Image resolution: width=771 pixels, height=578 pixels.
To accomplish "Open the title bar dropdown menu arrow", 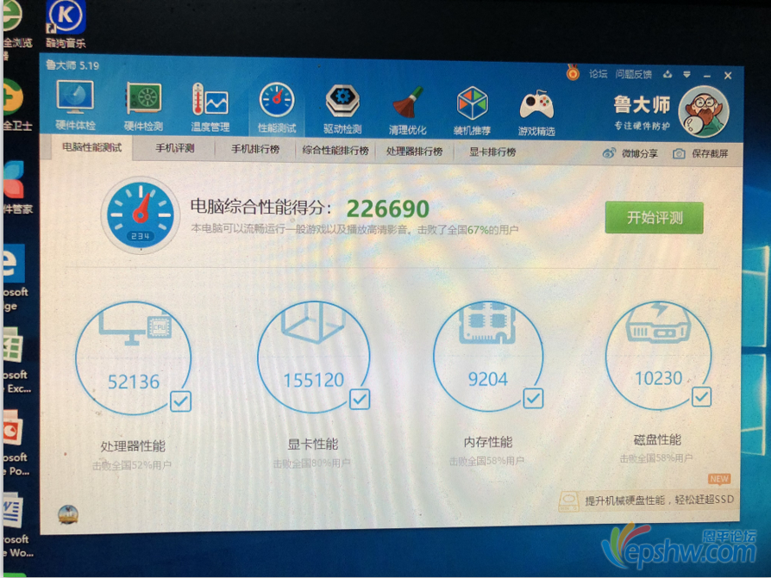I will (687, 75).
